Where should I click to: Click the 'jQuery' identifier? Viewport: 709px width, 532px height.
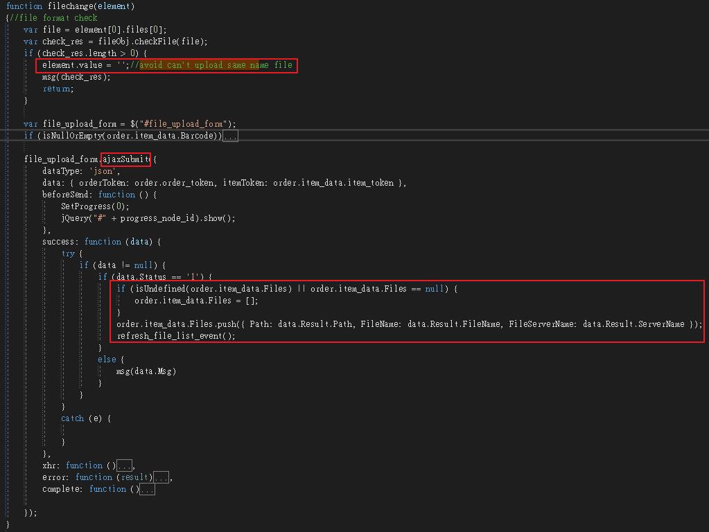75,218
